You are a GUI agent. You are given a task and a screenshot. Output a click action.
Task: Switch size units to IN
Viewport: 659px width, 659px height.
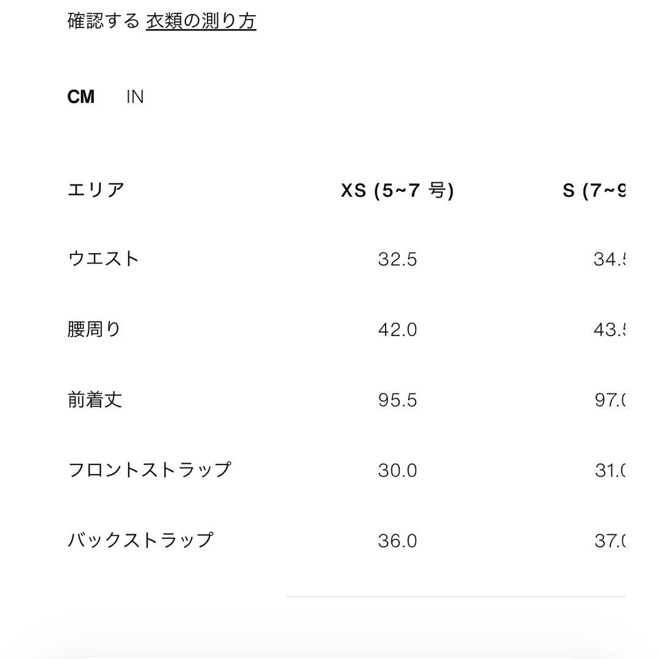135,97
